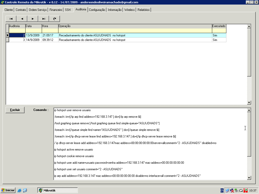Open Outlook Express quick launch icon

point(25,190)
